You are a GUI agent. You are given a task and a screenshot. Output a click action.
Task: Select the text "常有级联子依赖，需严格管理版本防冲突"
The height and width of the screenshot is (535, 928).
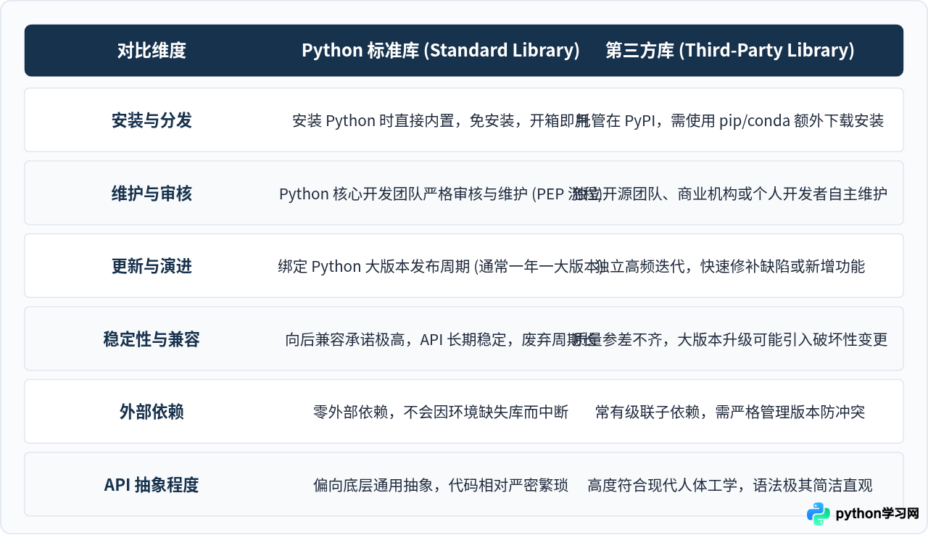pos(730,412)
